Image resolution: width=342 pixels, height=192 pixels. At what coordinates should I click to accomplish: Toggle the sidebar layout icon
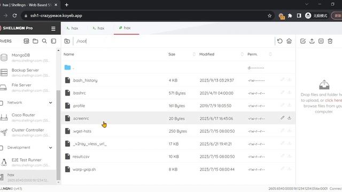click(53, 41)
